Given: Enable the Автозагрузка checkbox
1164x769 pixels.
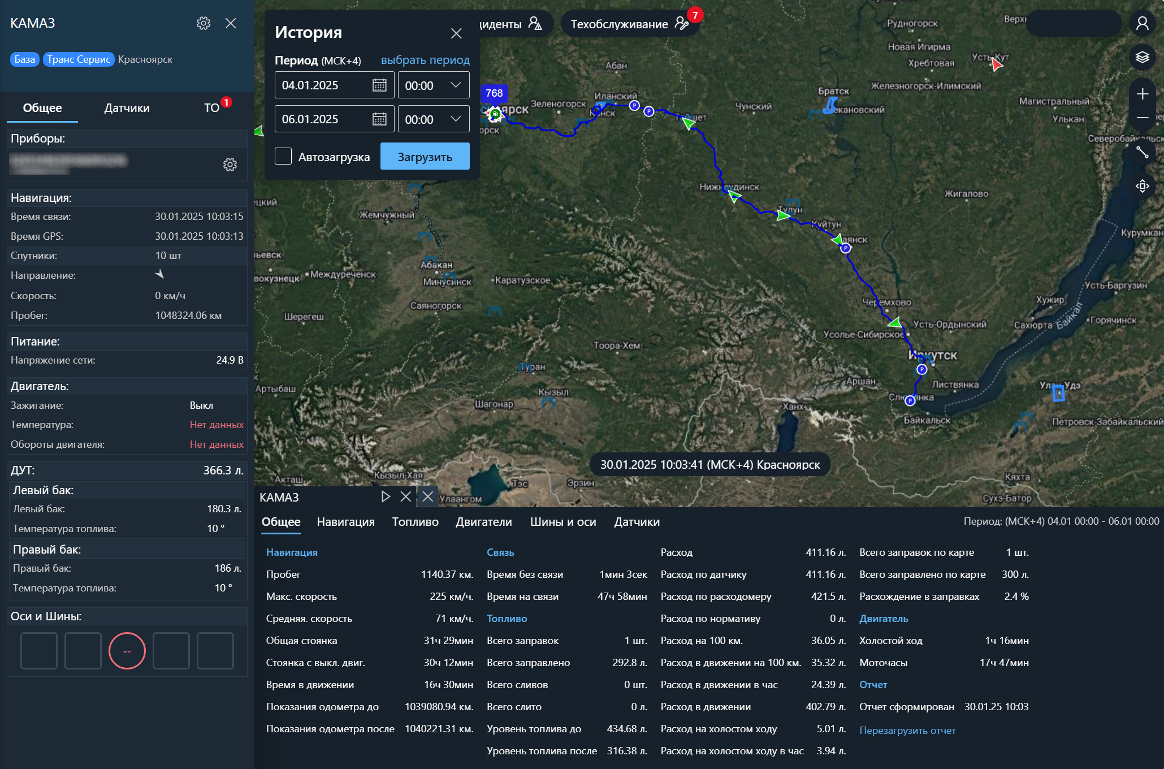Looking at the screenshot, I should pyautogui.click(x=283, y=157).
